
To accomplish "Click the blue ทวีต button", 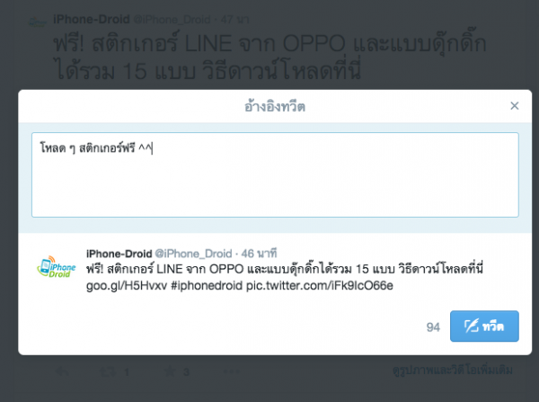I will [x=484, y=326].
